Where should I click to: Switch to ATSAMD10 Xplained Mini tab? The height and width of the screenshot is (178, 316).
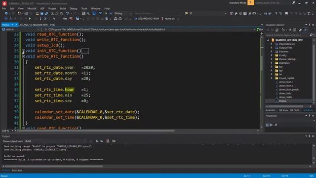38,25
